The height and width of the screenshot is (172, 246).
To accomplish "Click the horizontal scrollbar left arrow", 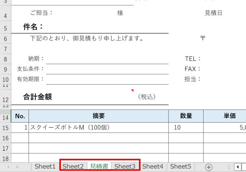I will [x=238, y=167].
